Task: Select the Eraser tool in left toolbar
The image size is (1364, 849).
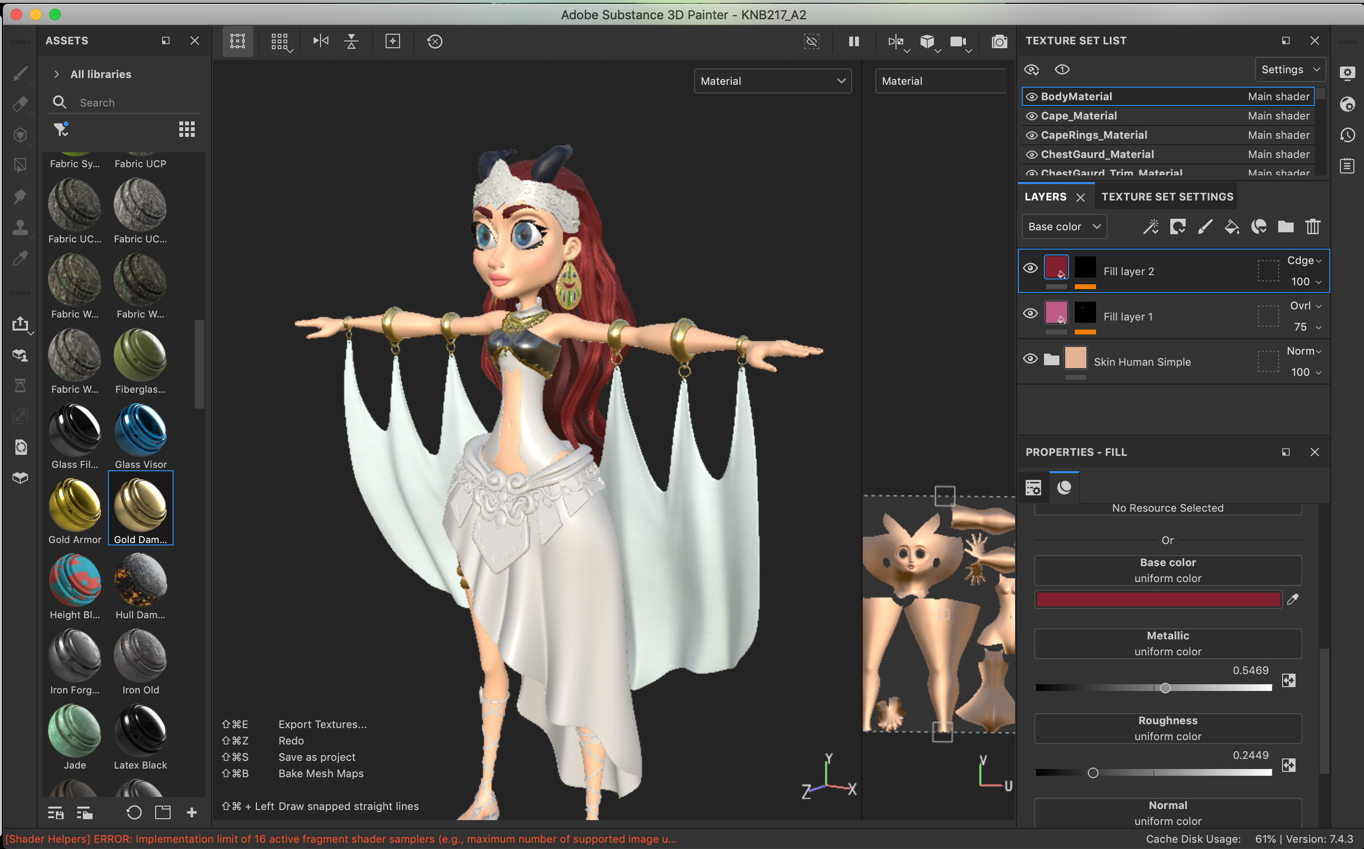Action: [x=20, y=104]
